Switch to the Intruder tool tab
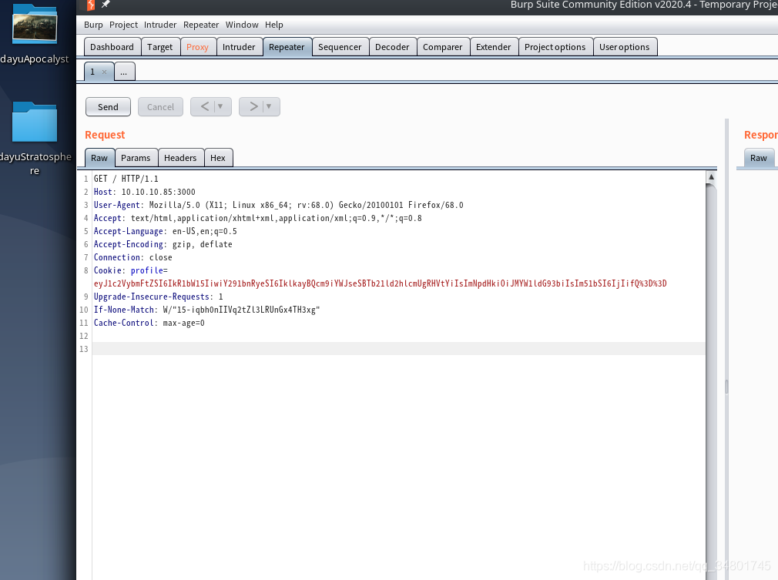Screen dimensions: 778x580 click(x=239, y=47)
